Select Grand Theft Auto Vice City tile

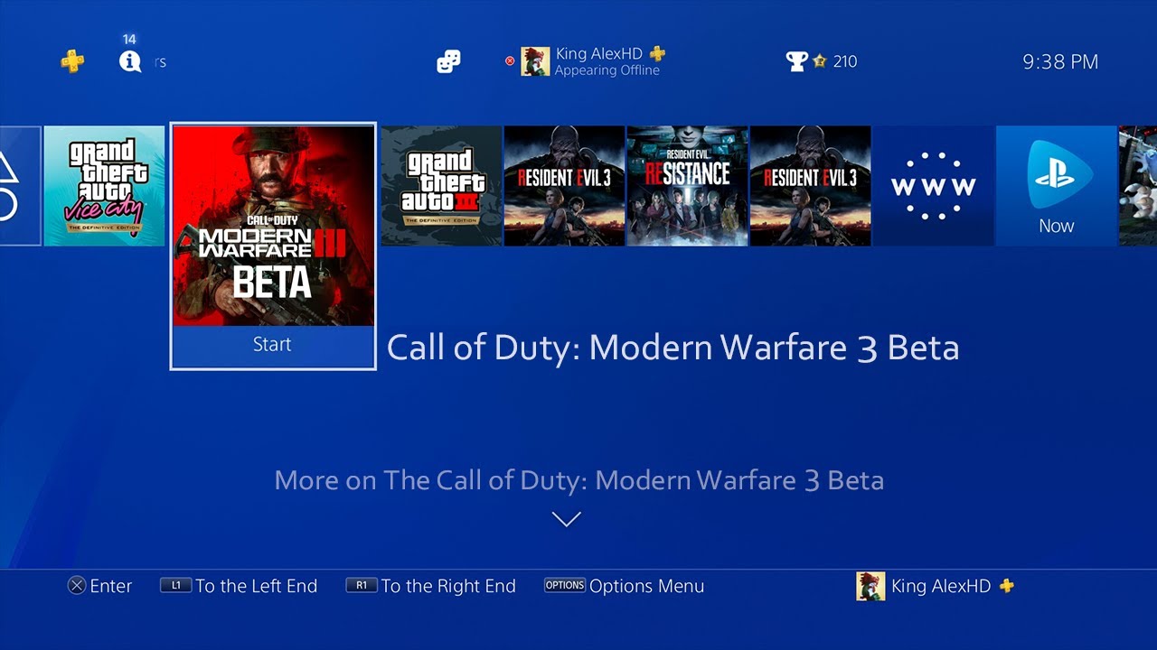[x=104, y=186]
